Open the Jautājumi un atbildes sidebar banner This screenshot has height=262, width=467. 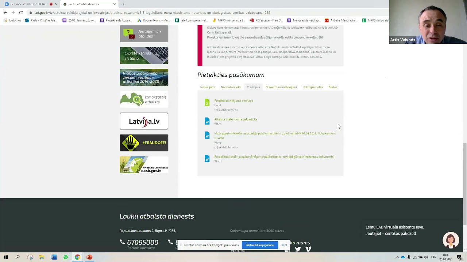(x=144, y=34)
